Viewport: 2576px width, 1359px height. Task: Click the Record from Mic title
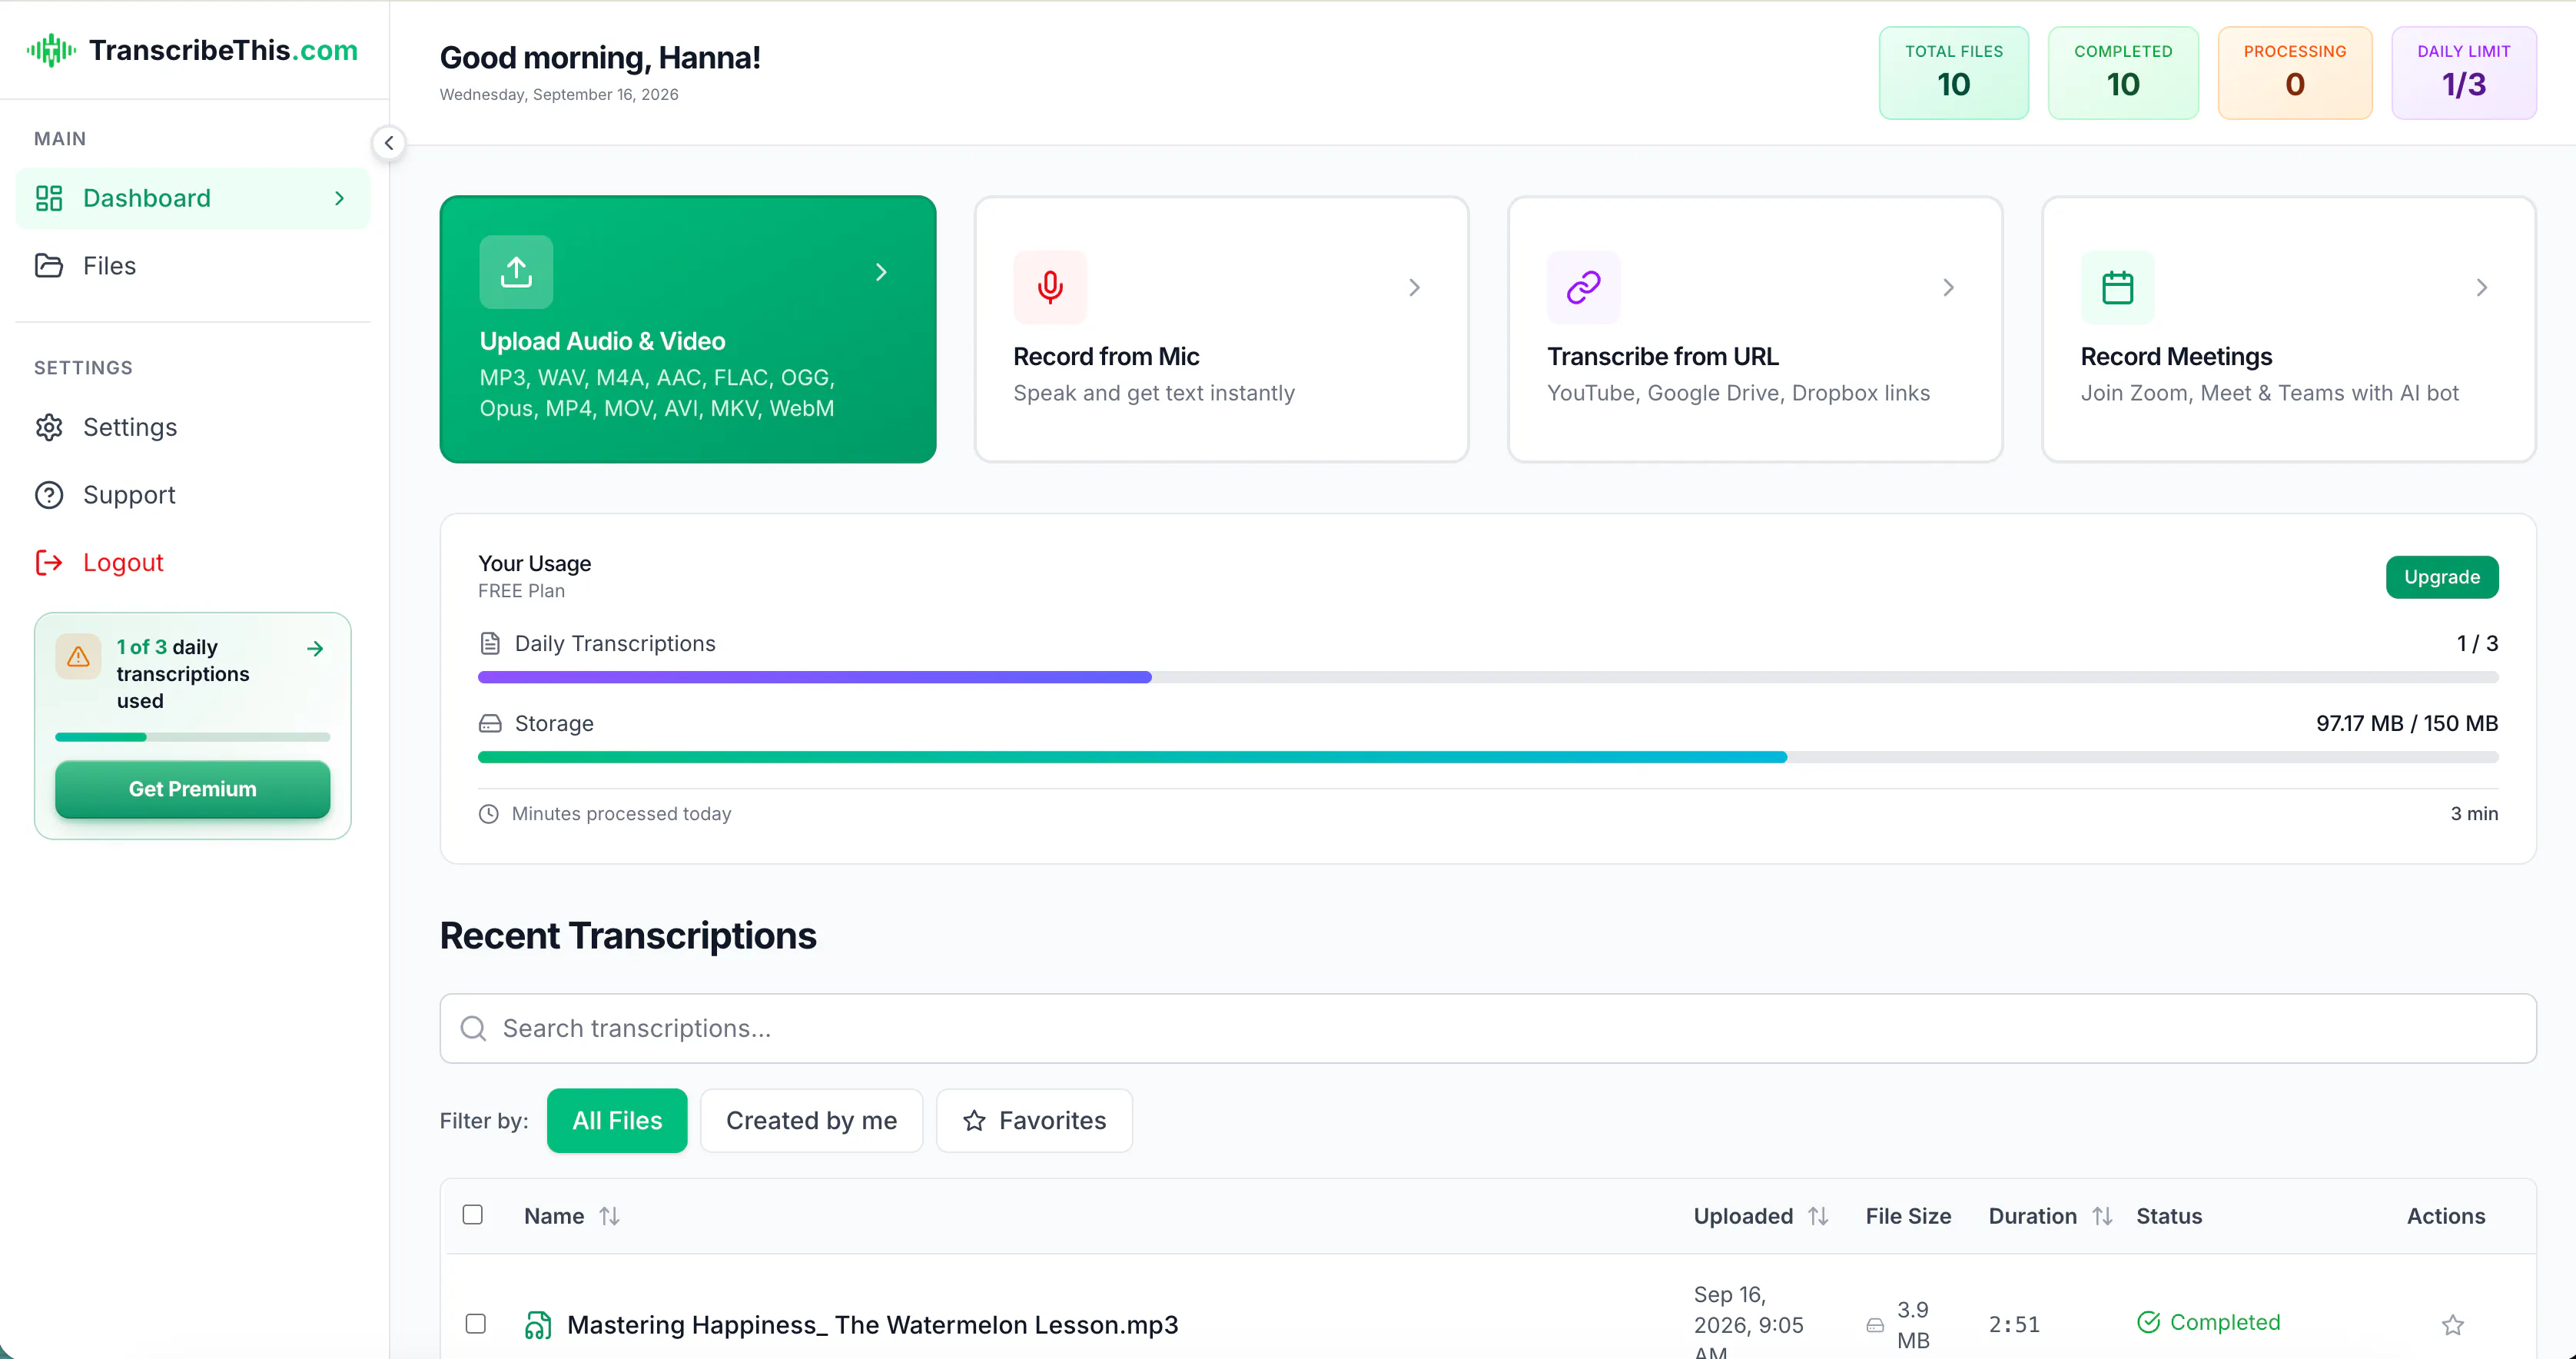point(1106,357)
